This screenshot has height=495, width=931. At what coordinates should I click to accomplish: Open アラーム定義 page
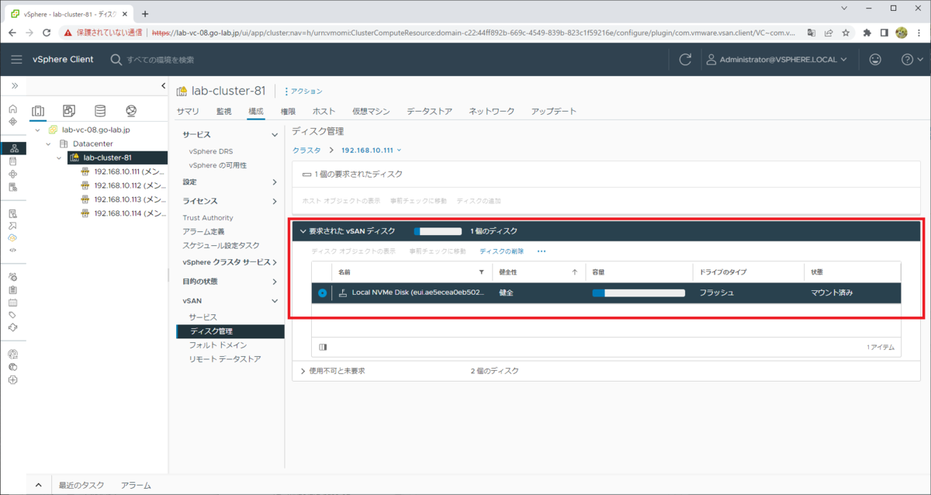pos(203,231)
